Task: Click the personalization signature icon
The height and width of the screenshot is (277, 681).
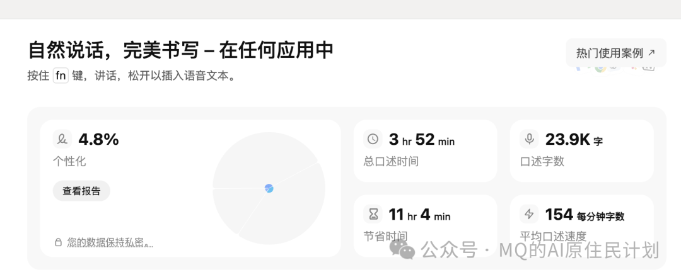Action: [62, 139]
